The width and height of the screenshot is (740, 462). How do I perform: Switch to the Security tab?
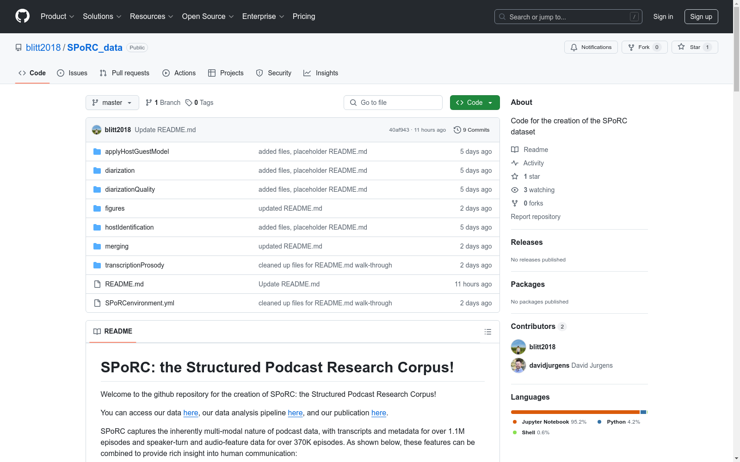[274, 73]
